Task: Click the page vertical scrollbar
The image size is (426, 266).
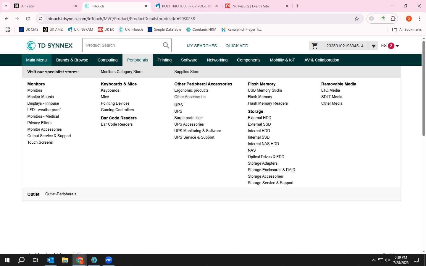Action: 424,89
